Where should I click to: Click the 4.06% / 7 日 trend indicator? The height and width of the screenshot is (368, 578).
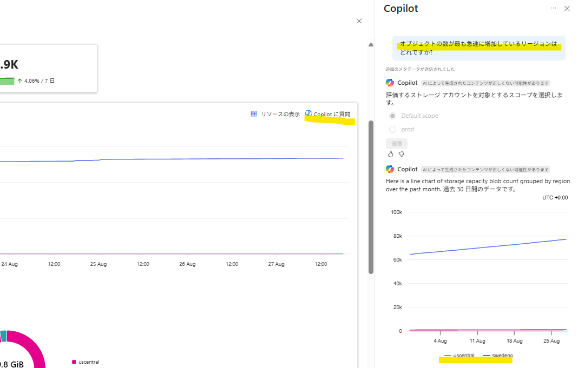tap(36, 81)
